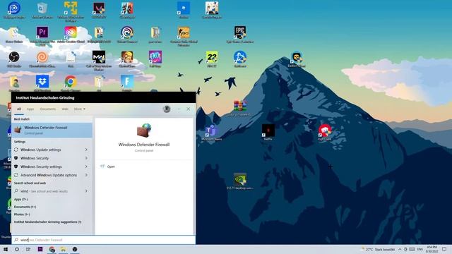Open Dropbox desktop shortcut
This screenshot has height=254, width=452.
42,83
